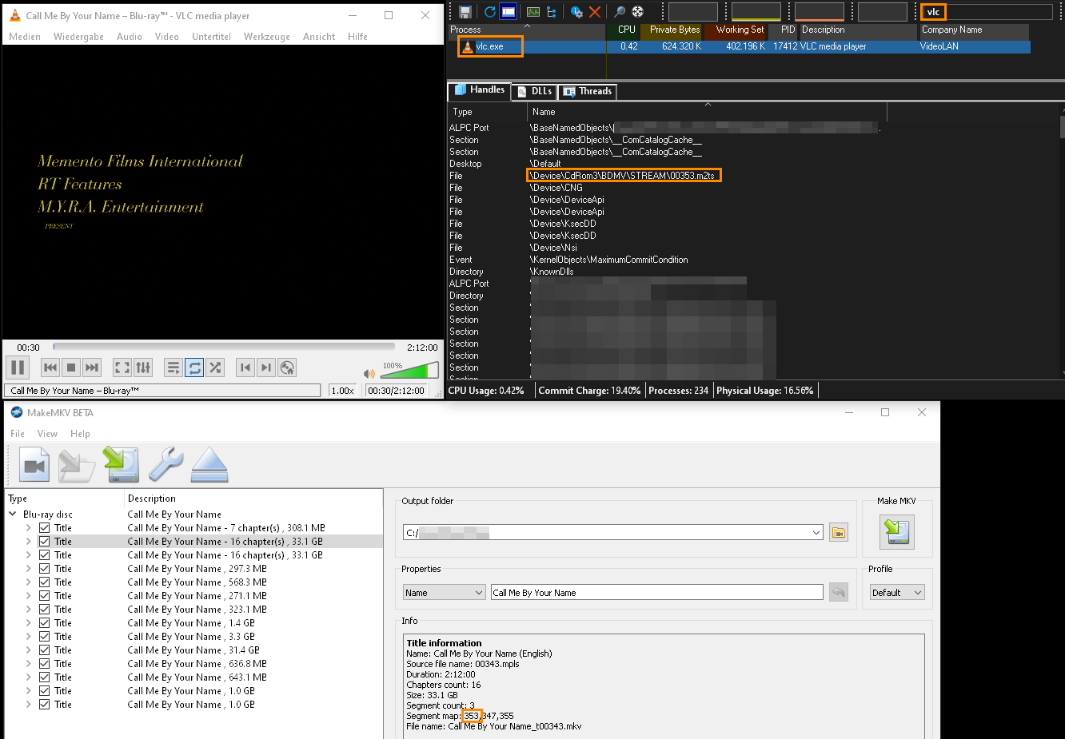This screenshot has width=1065, height=739.
Task: Open VLC Untertitel menu
Action: coord(211,37)
